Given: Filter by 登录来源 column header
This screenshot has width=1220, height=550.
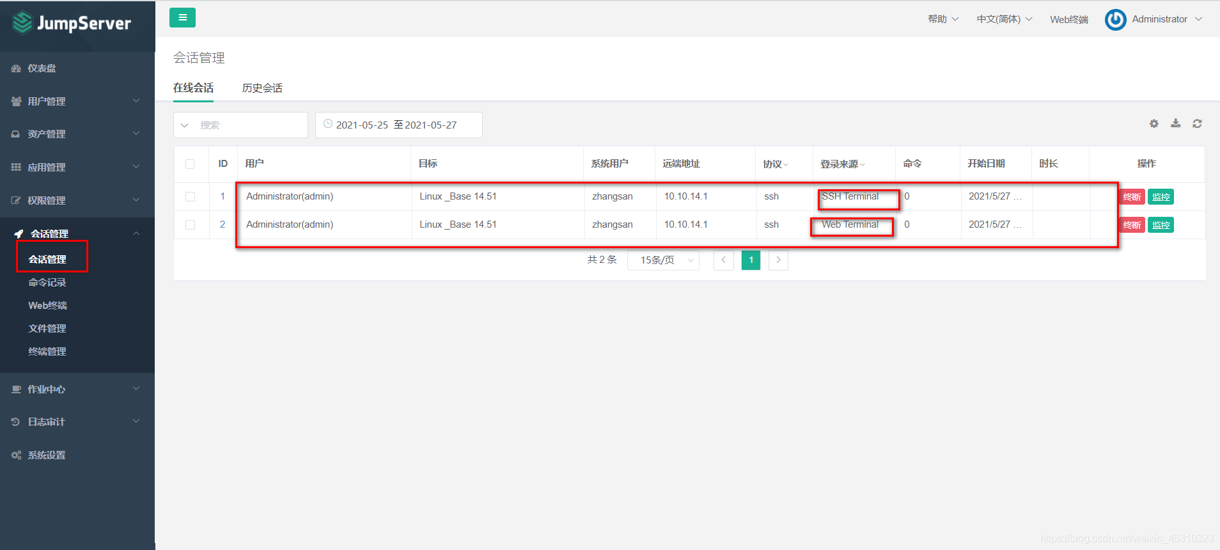Looking at the screenshot, I should coord(843,164).
